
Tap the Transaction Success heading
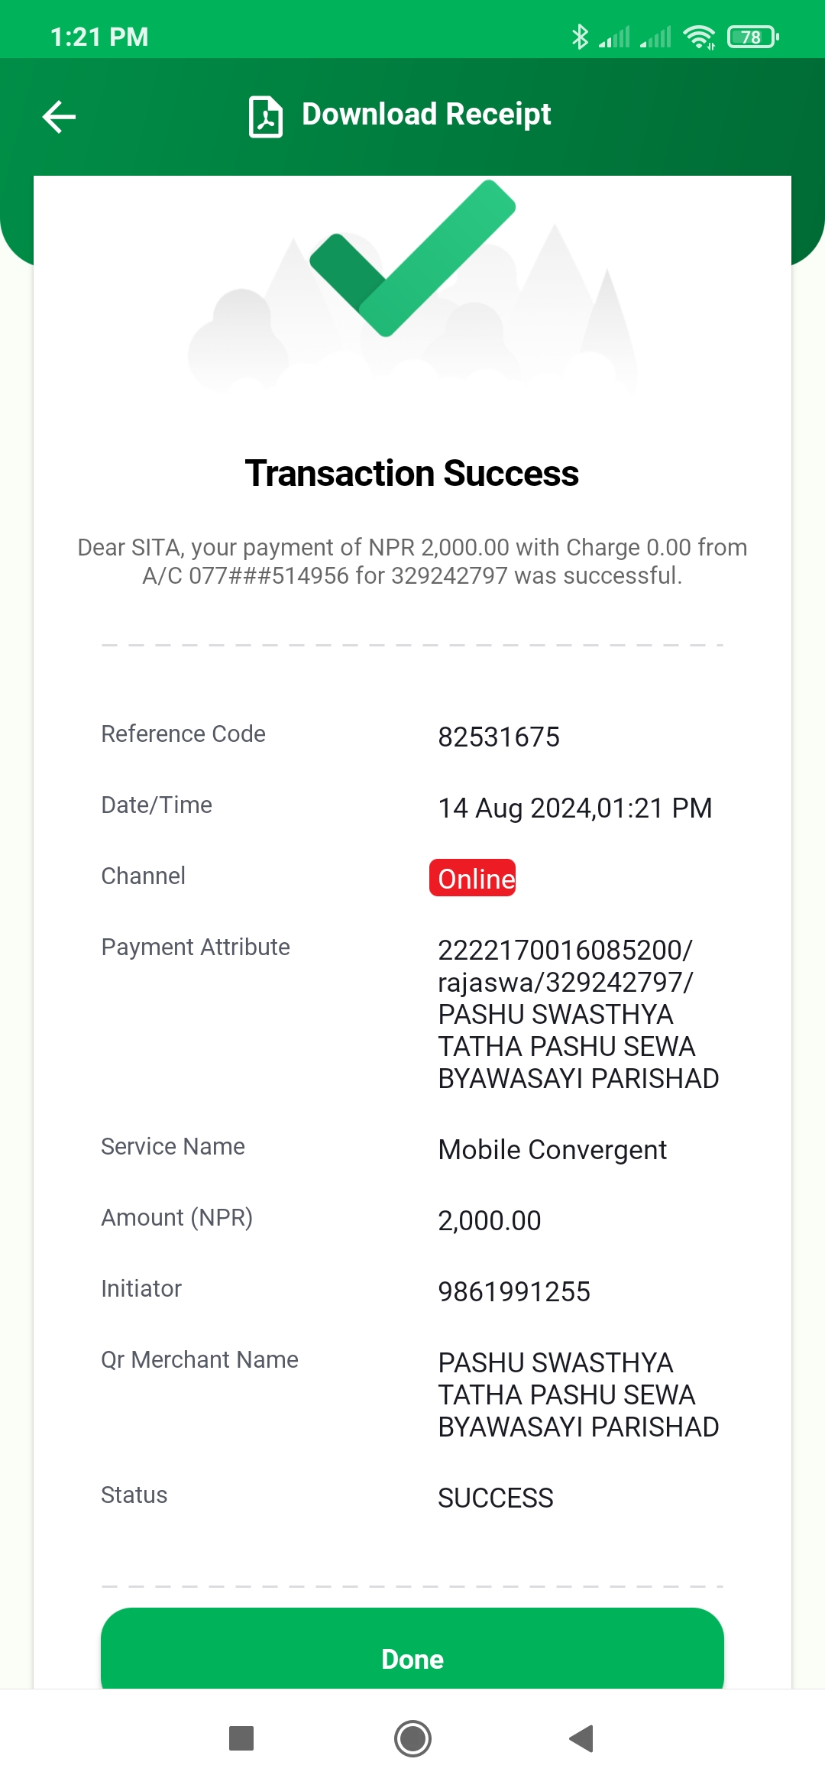[x=412, y=473]
